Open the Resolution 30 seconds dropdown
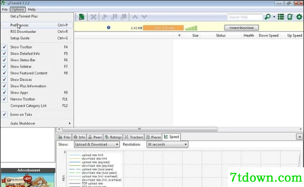The height and width of the screenshot is (187, 304). coord(167,144)
